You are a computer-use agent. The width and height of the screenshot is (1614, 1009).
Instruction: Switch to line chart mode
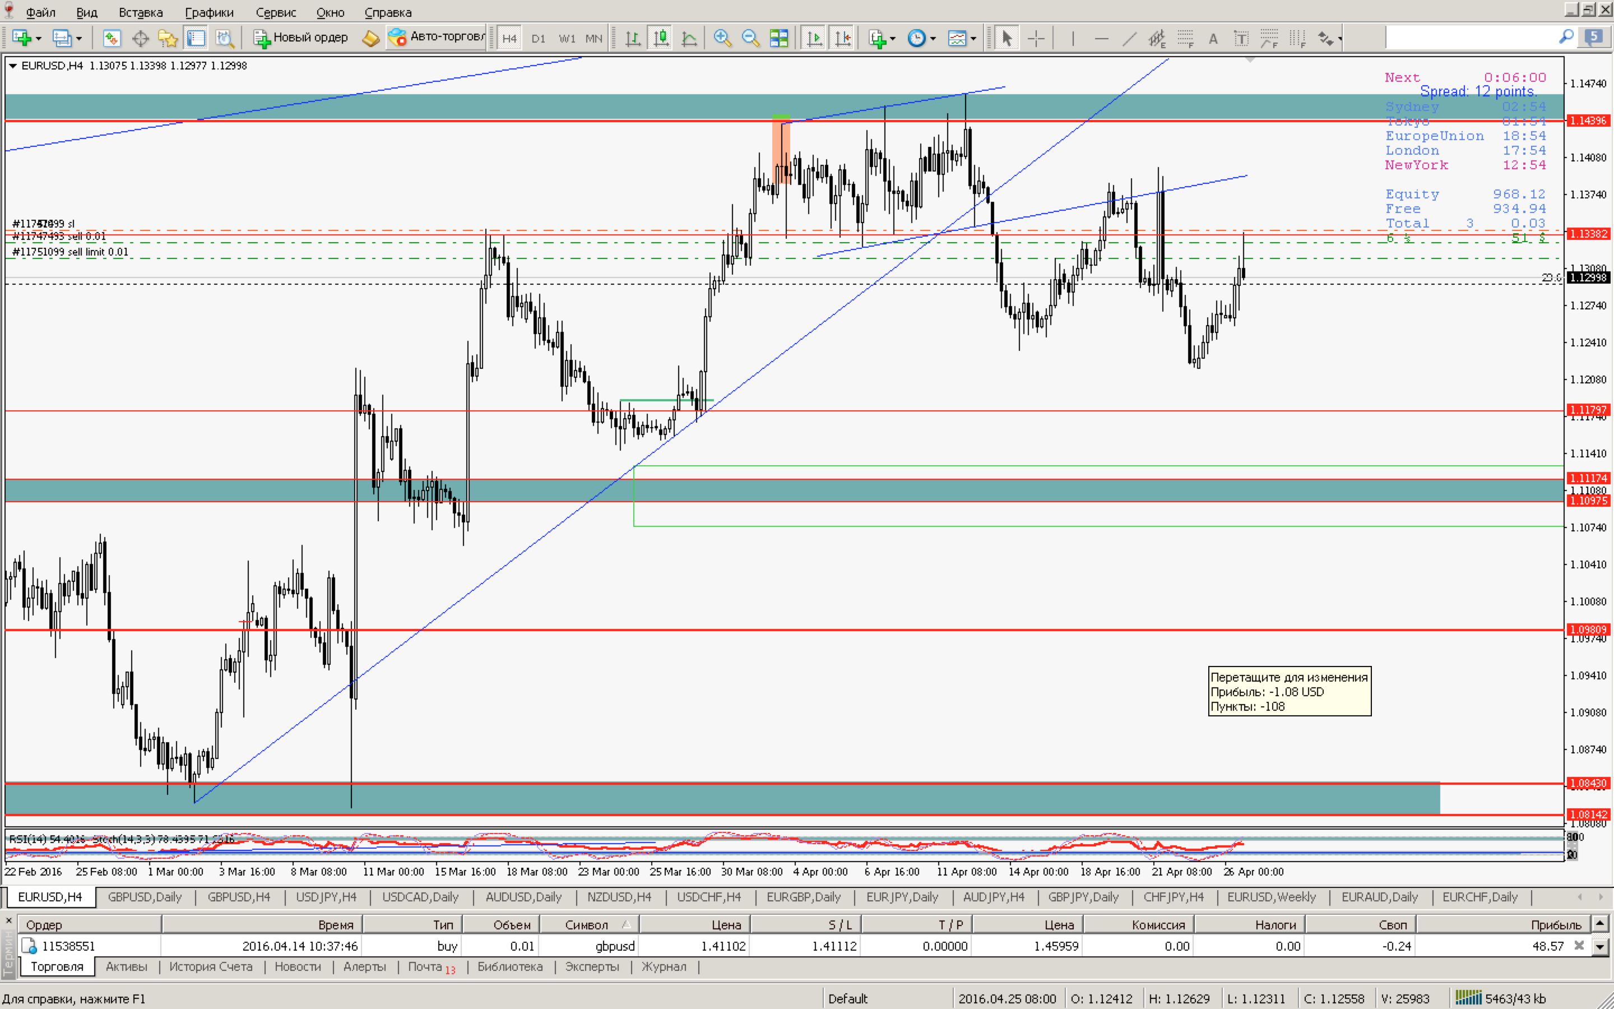(x=690, y=38)
